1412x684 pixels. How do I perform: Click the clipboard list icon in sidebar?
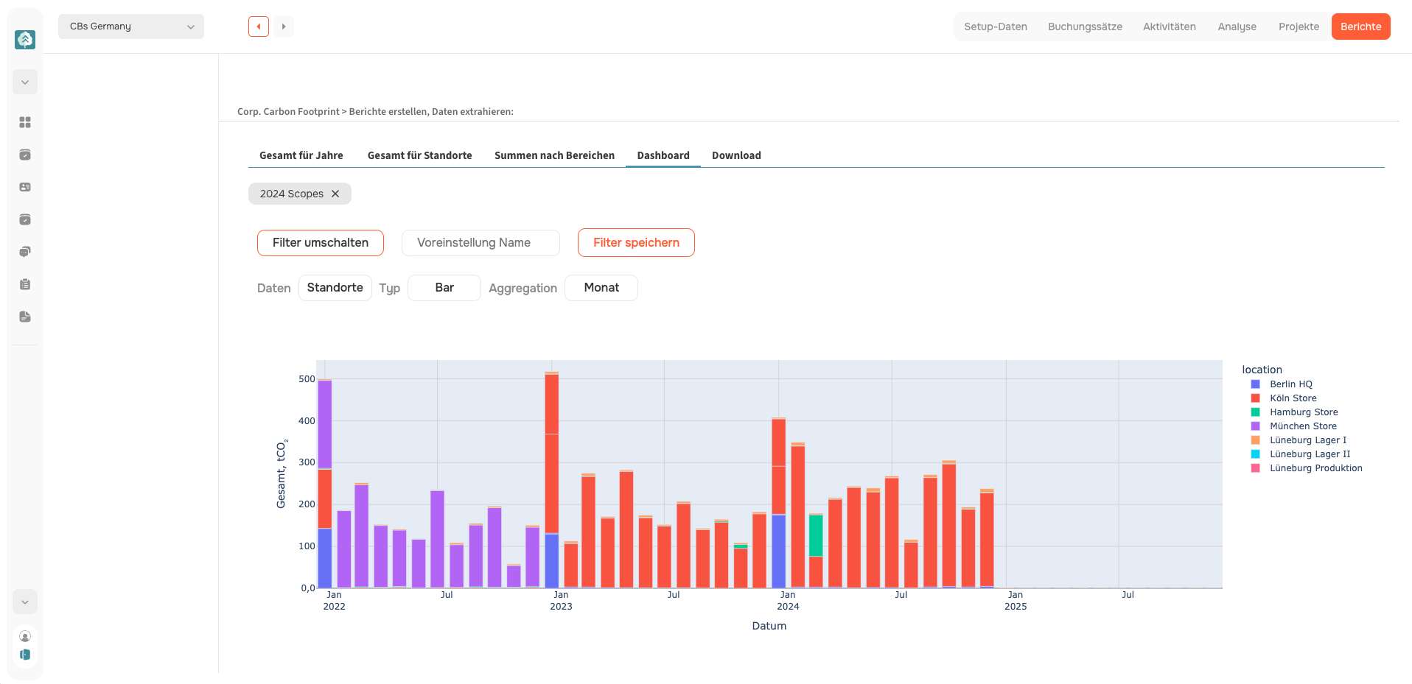pos(25,284)
